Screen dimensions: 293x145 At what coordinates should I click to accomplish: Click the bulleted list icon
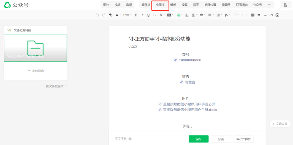pos(235,15)
